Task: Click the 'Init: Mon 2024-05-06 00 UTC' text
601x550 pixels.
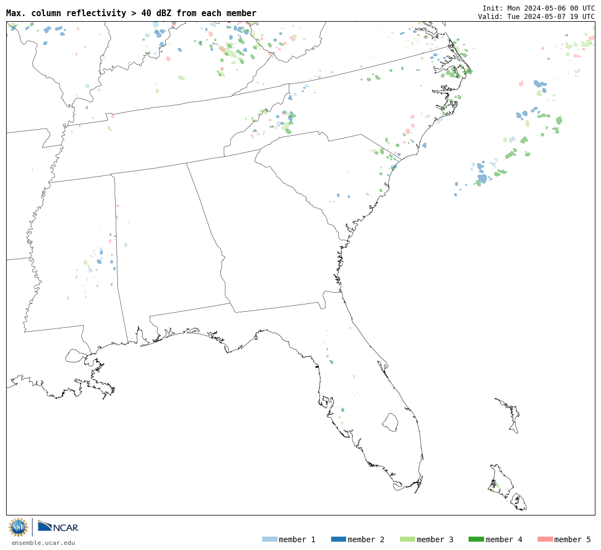Action: point(539,8)
